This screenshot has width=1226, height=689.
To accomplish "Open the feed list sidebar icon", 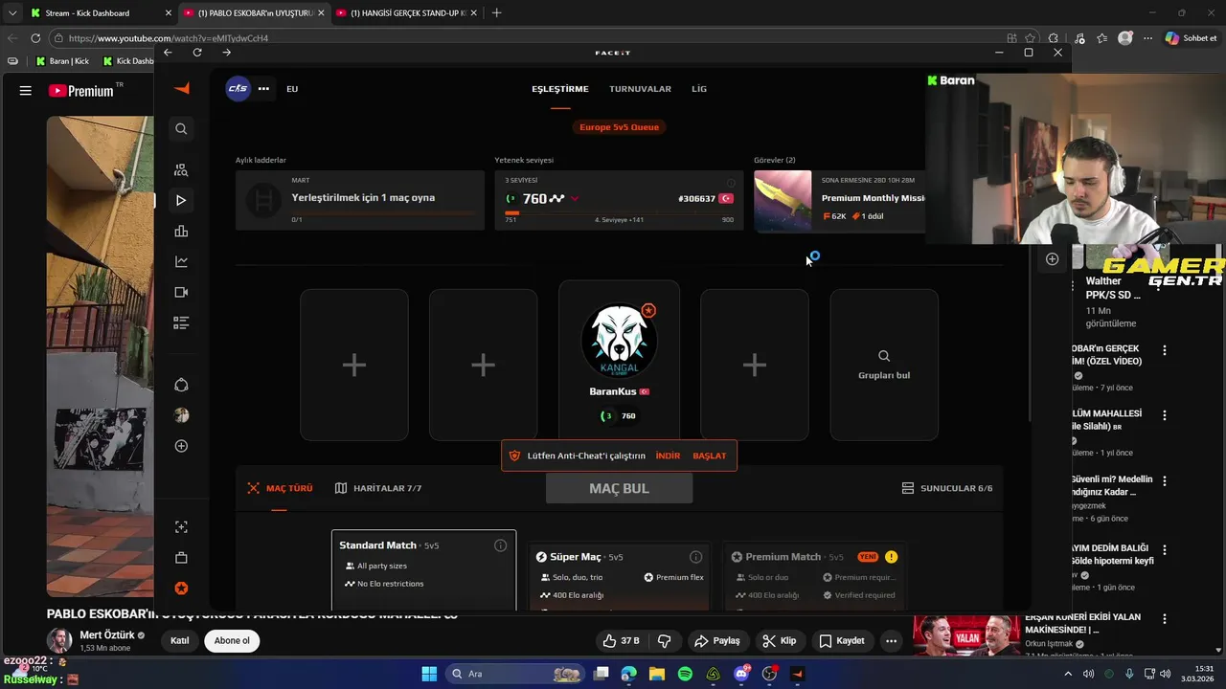I will [x=181, y=322].
